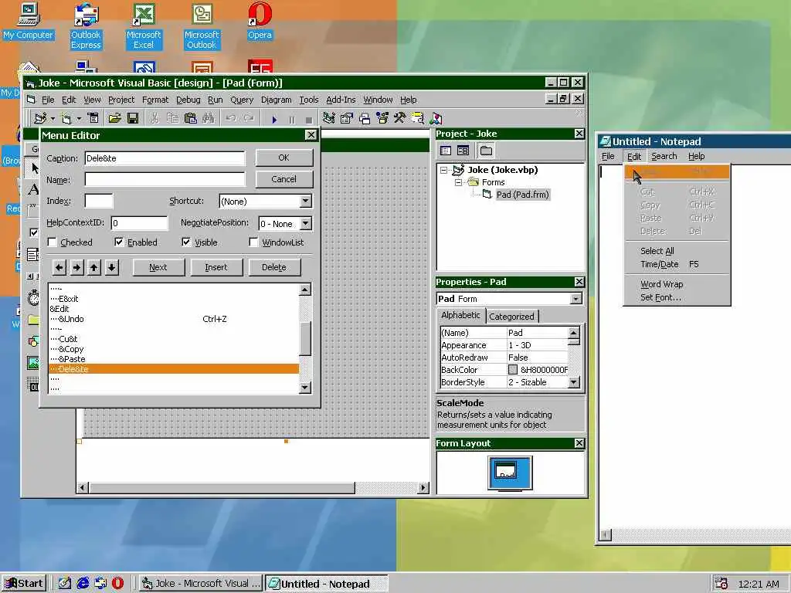Click the Copy toolbar icon
This screenshot has height=593, width=791.
point(172,118)
